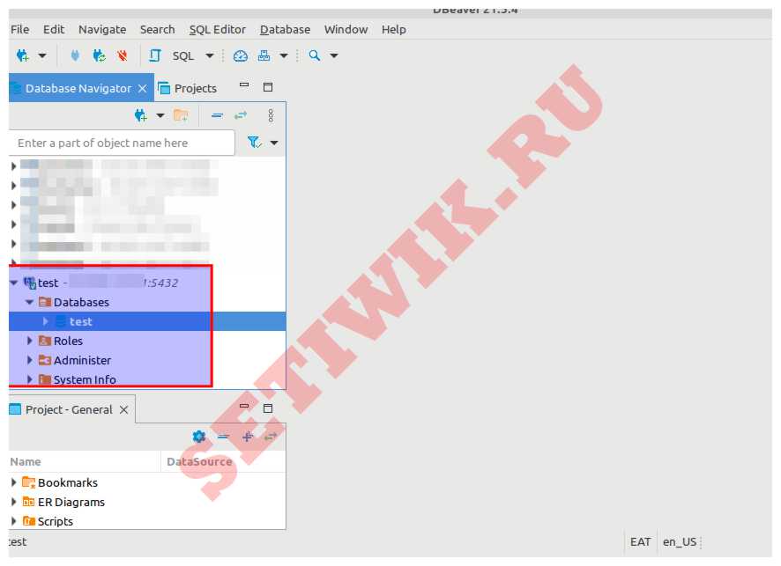
Task: Expand the test database node arrow
Action: click(x=45, y=321)
